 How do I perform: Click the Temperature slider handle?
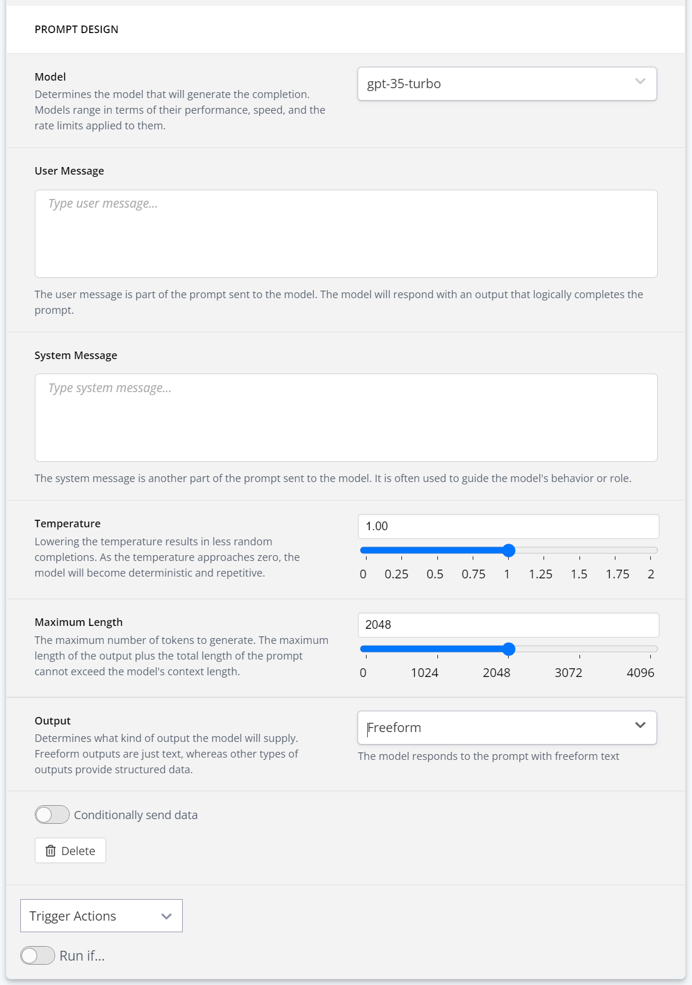509,551
